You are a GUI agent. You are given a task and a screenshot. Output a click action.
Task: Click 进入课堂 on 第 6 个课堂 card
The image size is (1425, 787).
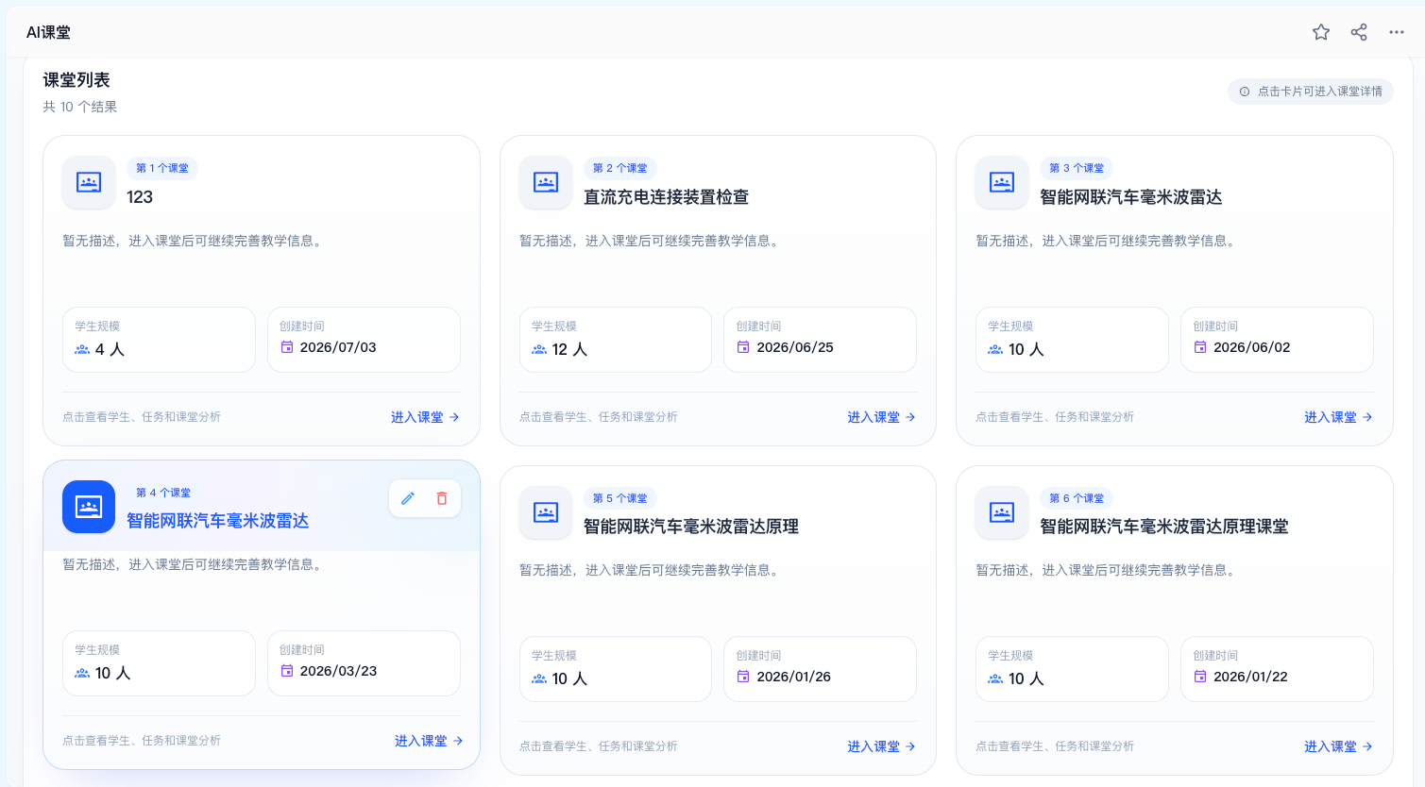tap(1338, 746)
